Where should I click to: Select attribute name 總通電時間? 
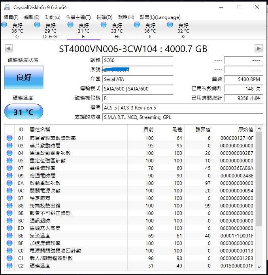coord(42,175)
